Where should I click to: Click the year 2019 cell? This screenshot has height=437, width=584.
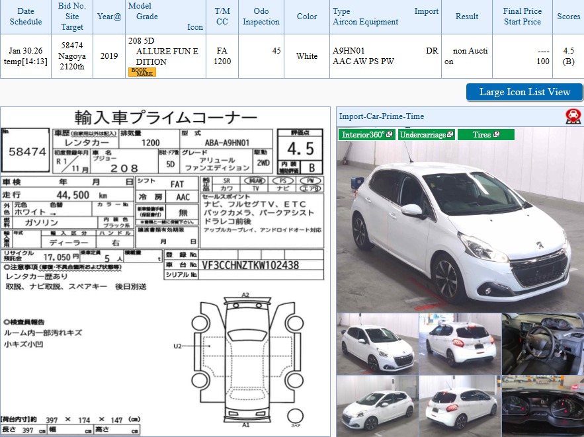pos(109,56)
